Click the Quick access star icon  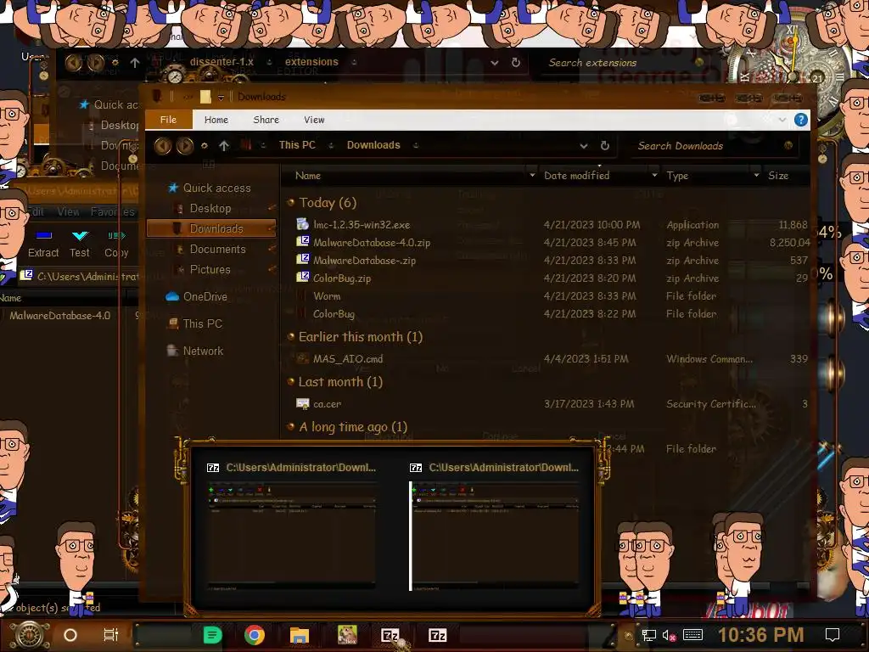[173, 188]
